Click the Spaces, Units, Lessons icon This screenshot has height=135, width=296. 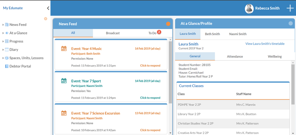7,58
